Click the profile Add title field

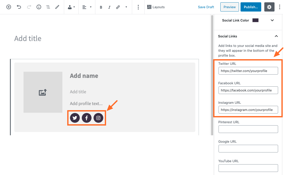78,92
